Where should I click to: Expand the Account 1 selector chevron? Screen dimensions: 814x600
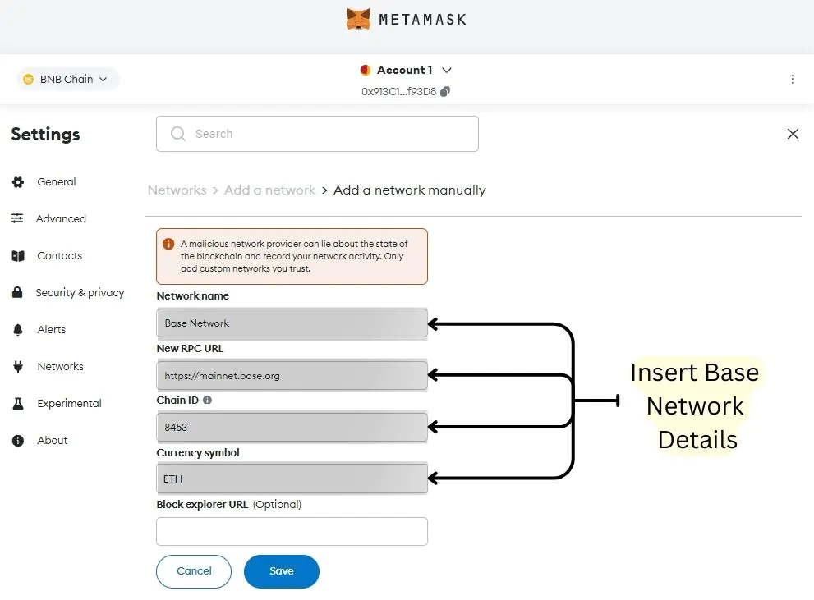coord(447,70)
